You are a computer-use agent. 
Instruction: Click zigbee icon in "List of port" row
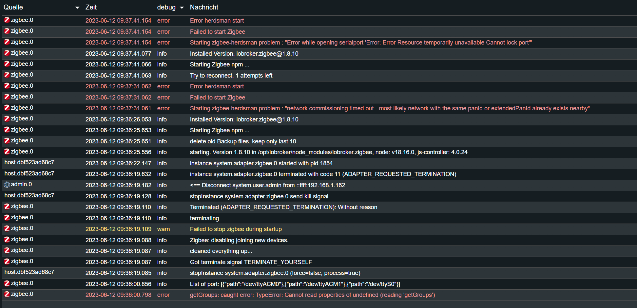7,283
